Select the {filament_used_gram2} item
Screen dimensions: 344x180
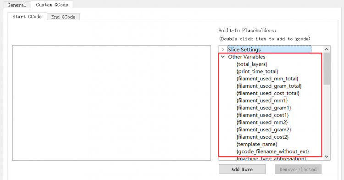pos(264,129)
